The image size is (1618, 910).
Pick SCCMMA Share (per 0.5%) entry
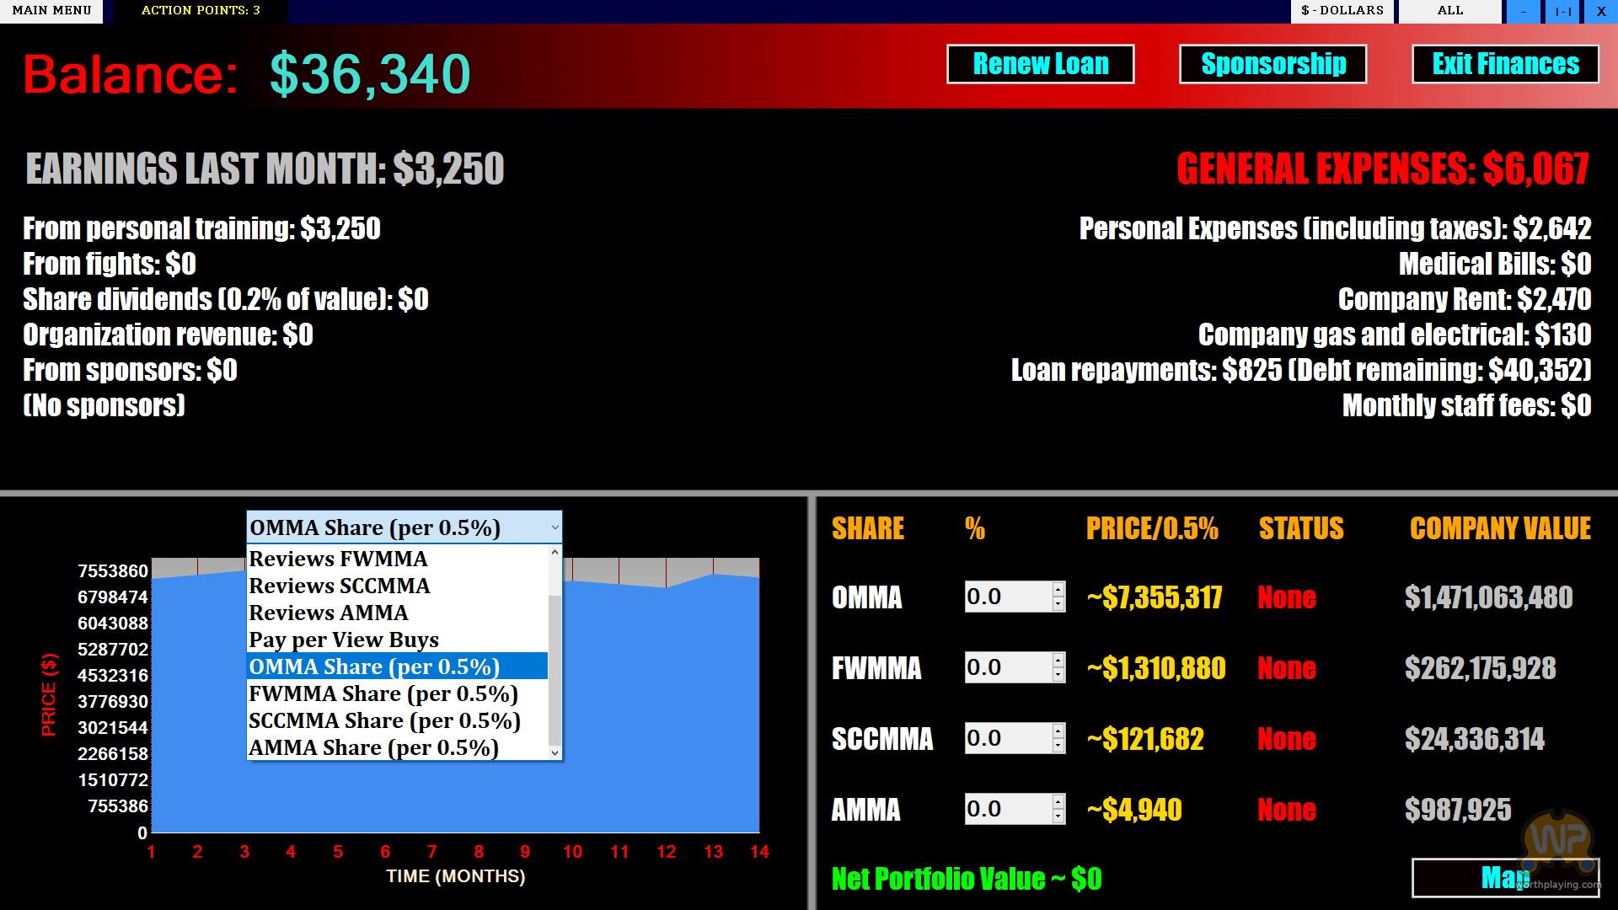pos(384,720)
